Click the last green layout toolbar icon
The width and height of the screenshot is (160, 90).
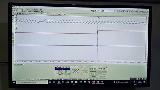36,13
